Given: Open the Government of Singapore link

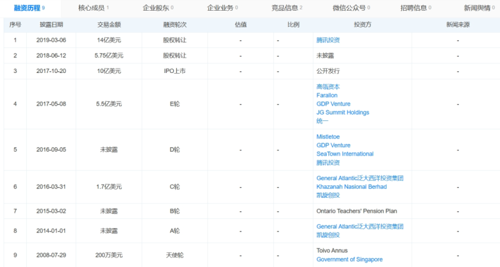Looking at the screenshot, I should click(x=349, y=260).
